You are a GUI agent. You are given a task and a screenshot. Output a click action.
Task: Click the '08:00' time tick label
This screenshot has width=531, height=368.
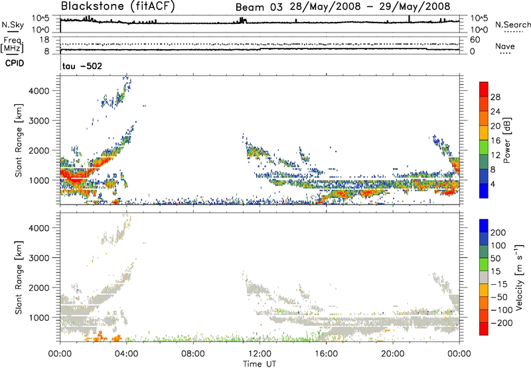coord(192,354)
